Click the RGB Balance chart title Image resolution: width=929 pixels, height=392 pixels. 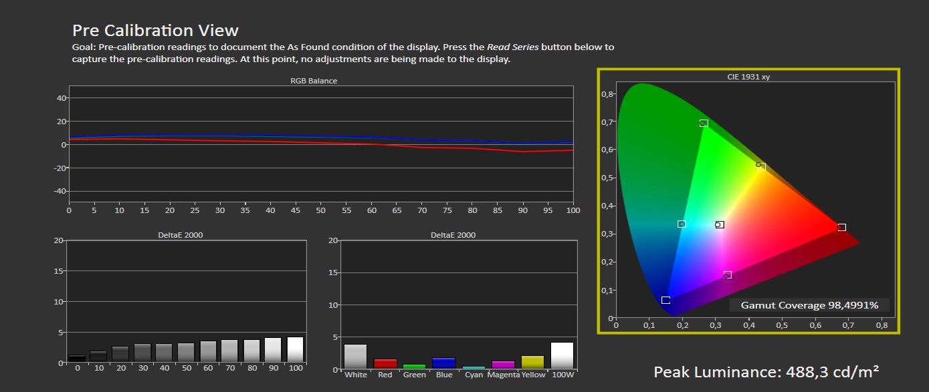click(x=314, y=81)
